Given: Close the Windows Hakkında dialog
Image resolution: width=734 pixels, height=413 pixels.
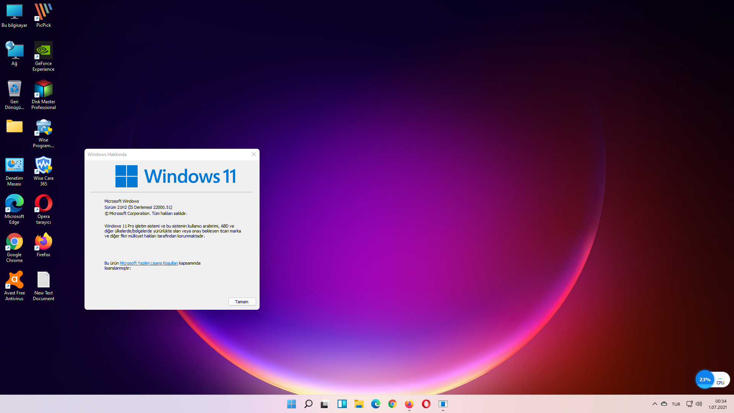Looking at the screenshot, I should coord(254,154).
